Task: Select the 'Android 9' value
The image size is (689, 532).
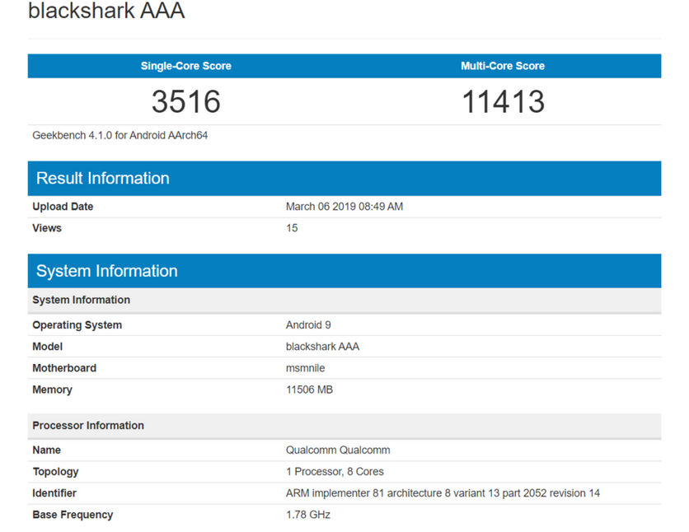Action: (x=308, y=324)
